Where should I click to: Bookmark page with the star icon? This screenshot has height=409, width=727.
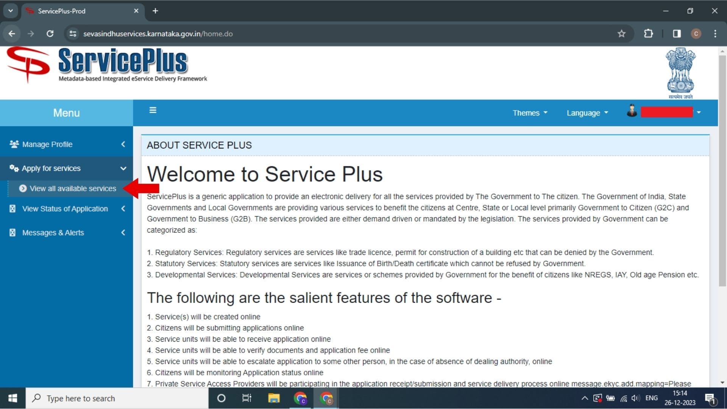621,34
